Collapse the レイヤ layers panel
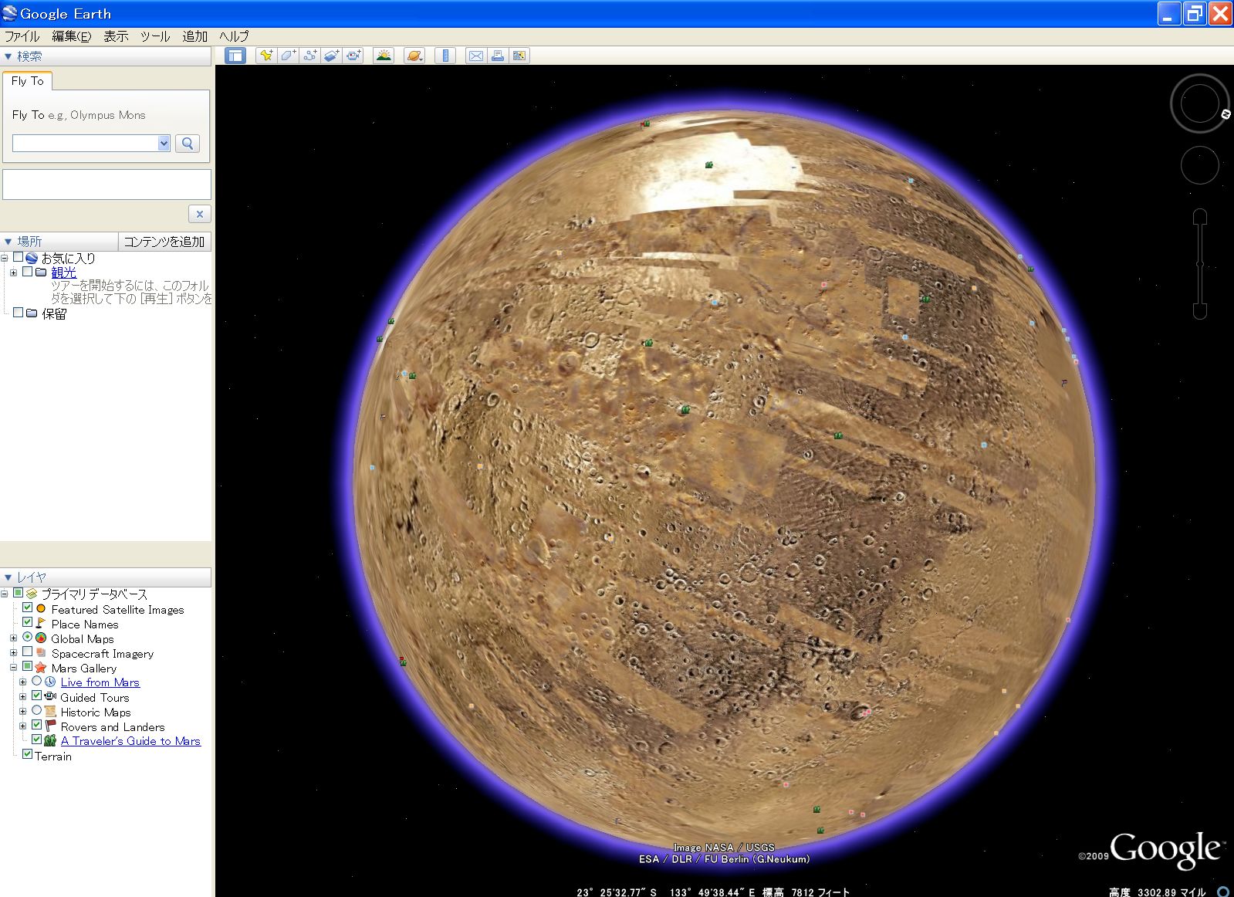The width and height of the screenshot is (1234, 897). tap(8, 577)
